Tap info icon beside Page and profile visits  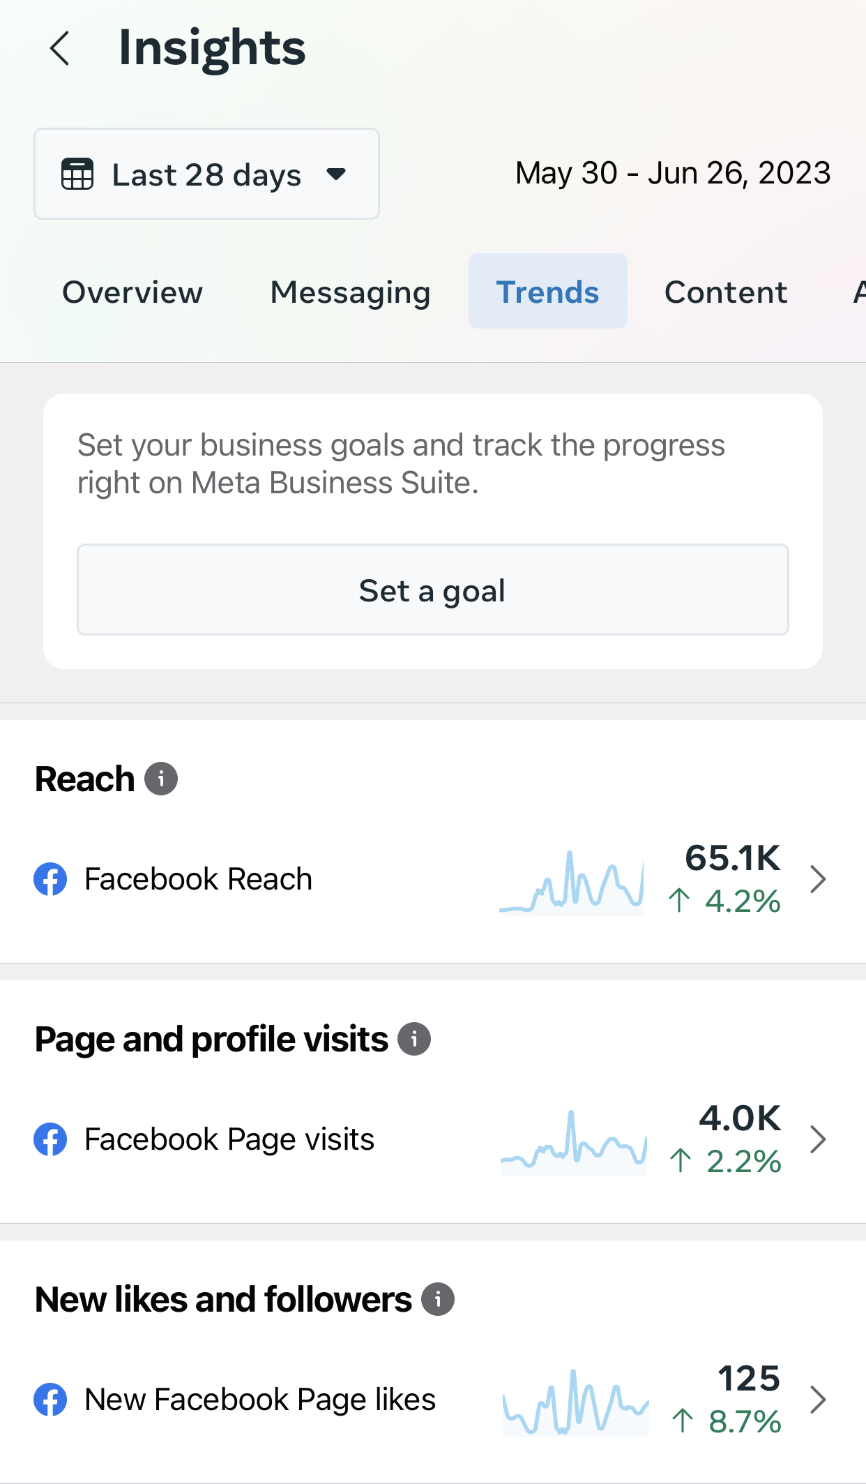pyautogui.click(x=414, y=1039)
